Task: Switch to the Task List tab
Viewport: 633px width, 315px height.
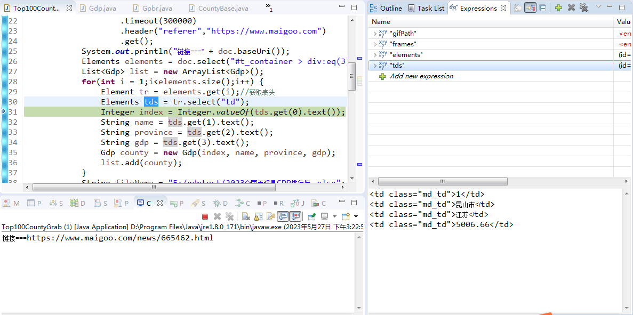Action: 426,8
